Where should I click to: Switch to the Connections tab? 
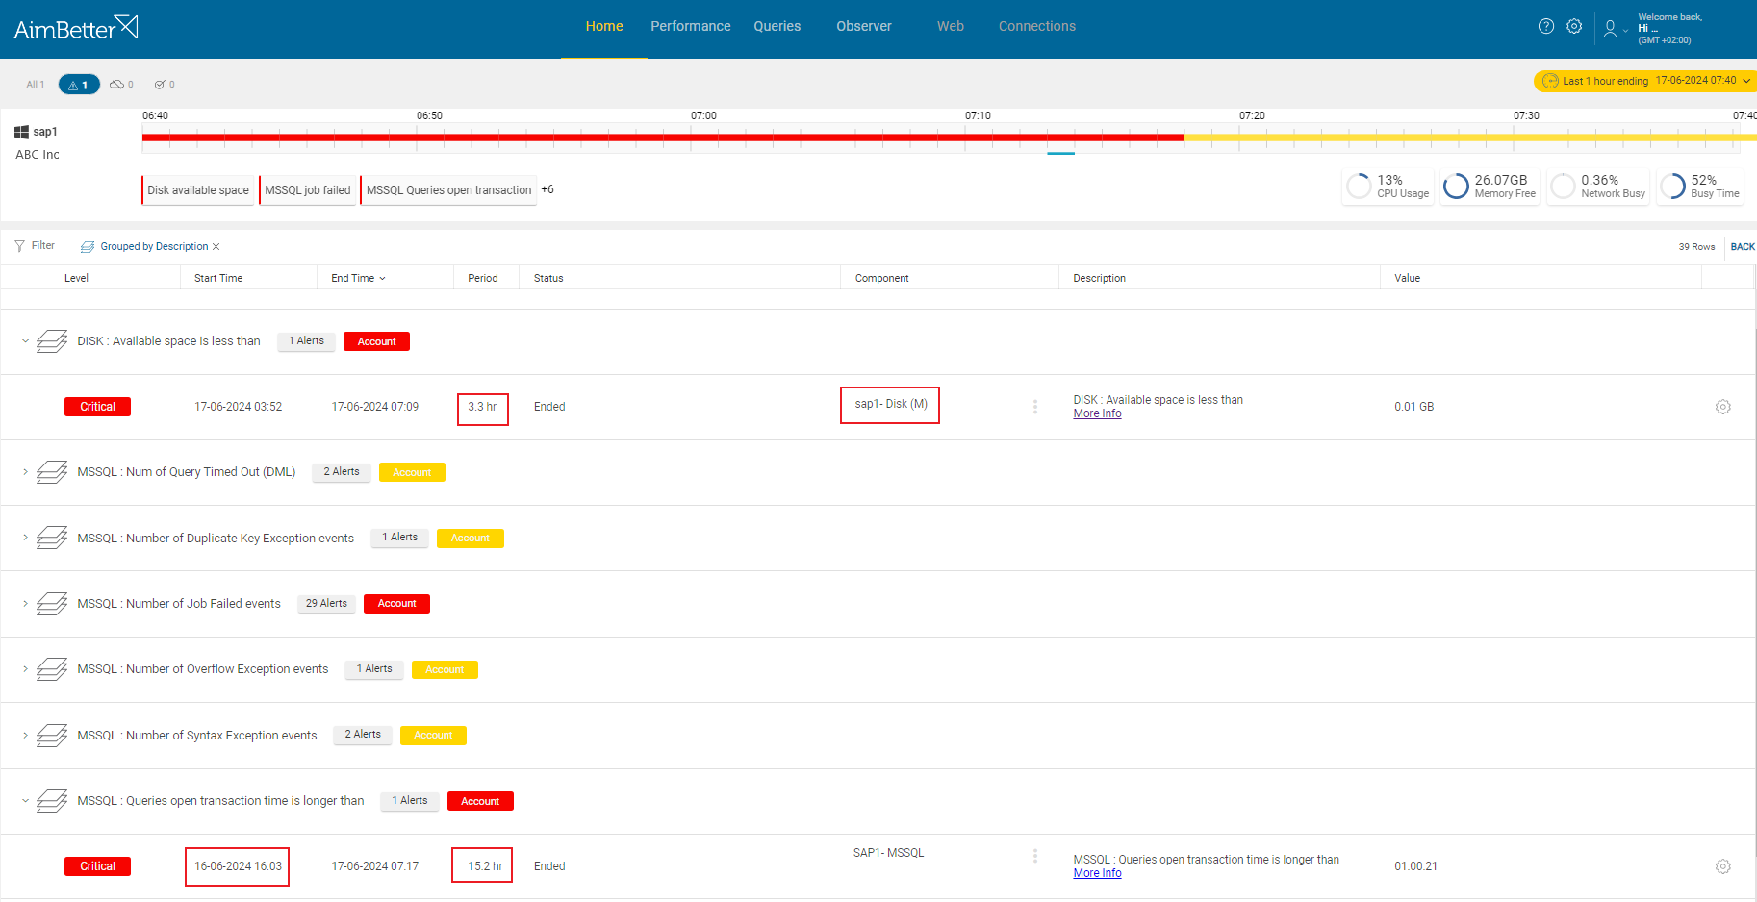tap(1037, 26)
